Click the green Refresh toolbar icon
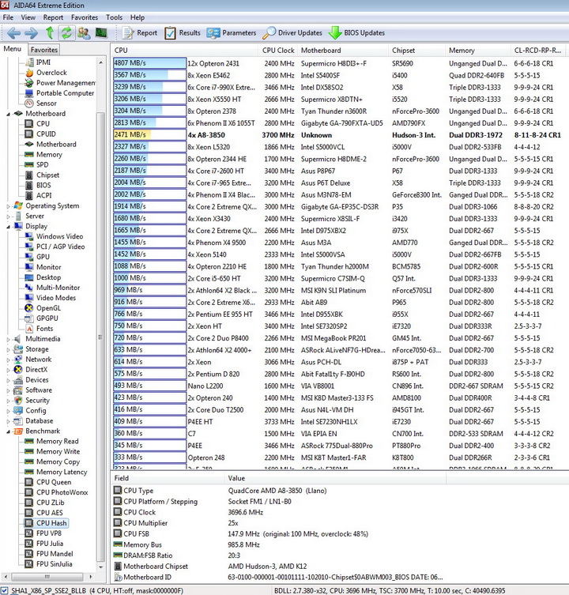The height and width of the screenshot is (595, 569). [x=66, y=33]
